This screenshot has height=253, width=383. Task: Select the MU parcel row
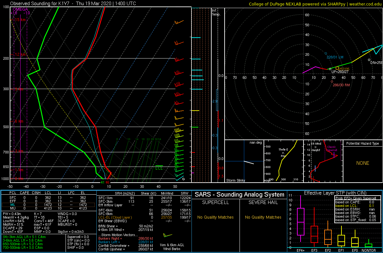tap(48, 209)
